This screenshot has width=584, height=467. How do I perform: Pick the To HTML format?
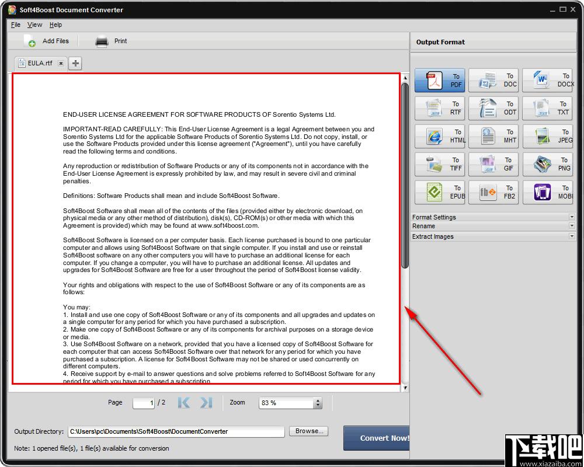(440, 136)
